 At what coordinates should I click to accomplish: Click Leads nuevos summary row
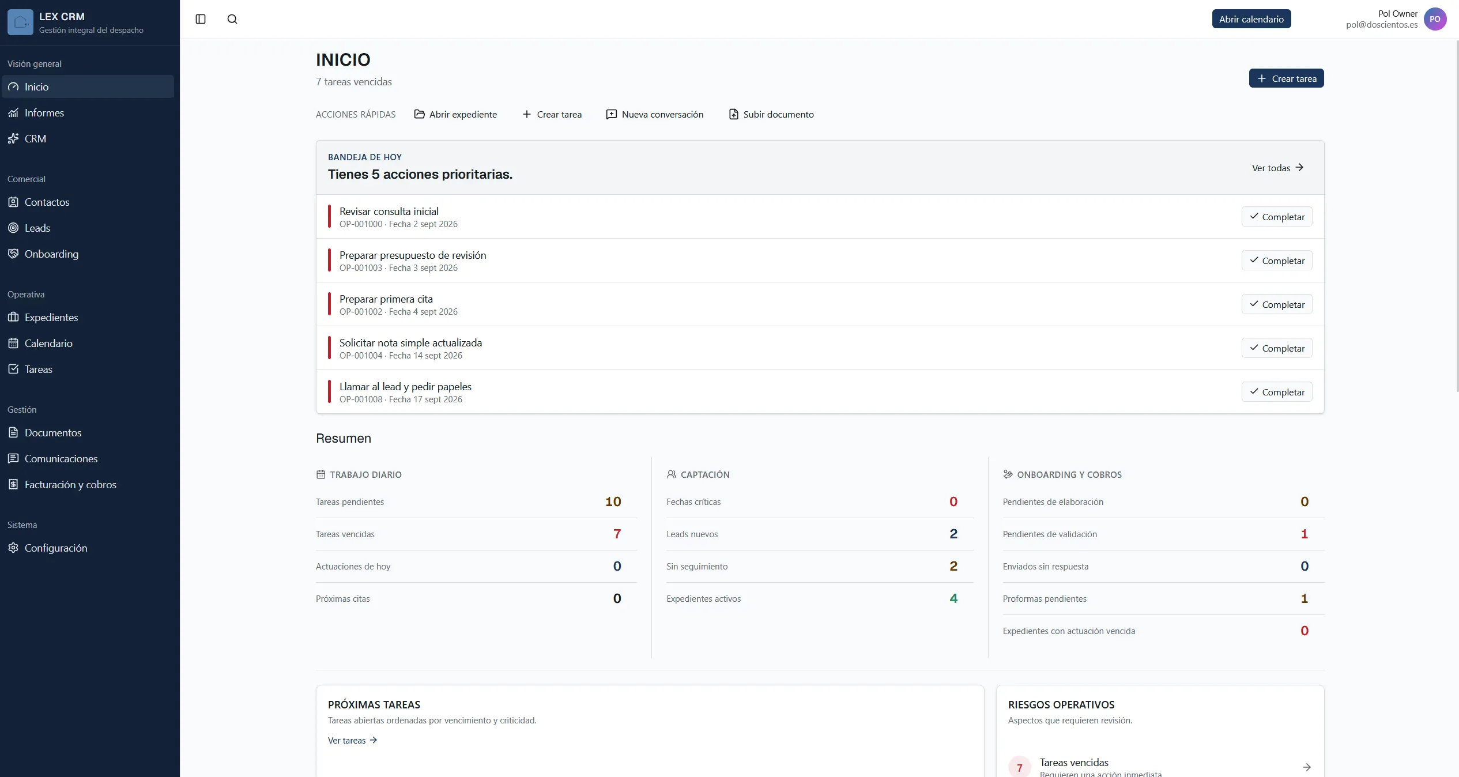pyautogui.click(x=820, y=534)
